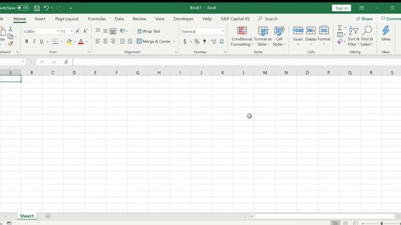Click the Delete cells icon

[x=311, y=31]
